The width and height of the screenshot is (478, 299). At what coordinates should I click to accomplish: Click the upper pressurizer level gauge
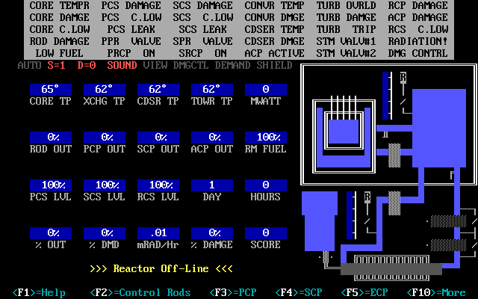click(x=385, y=96)
